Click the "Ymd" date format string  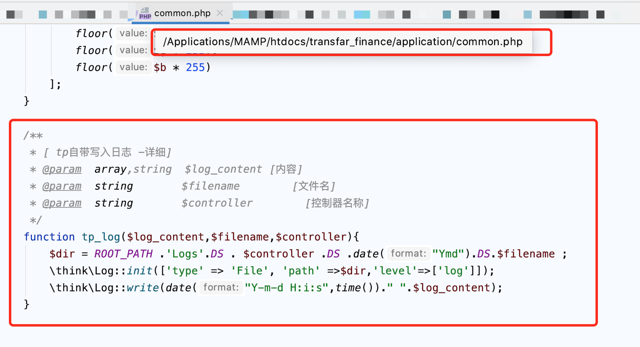pos(448,254)
